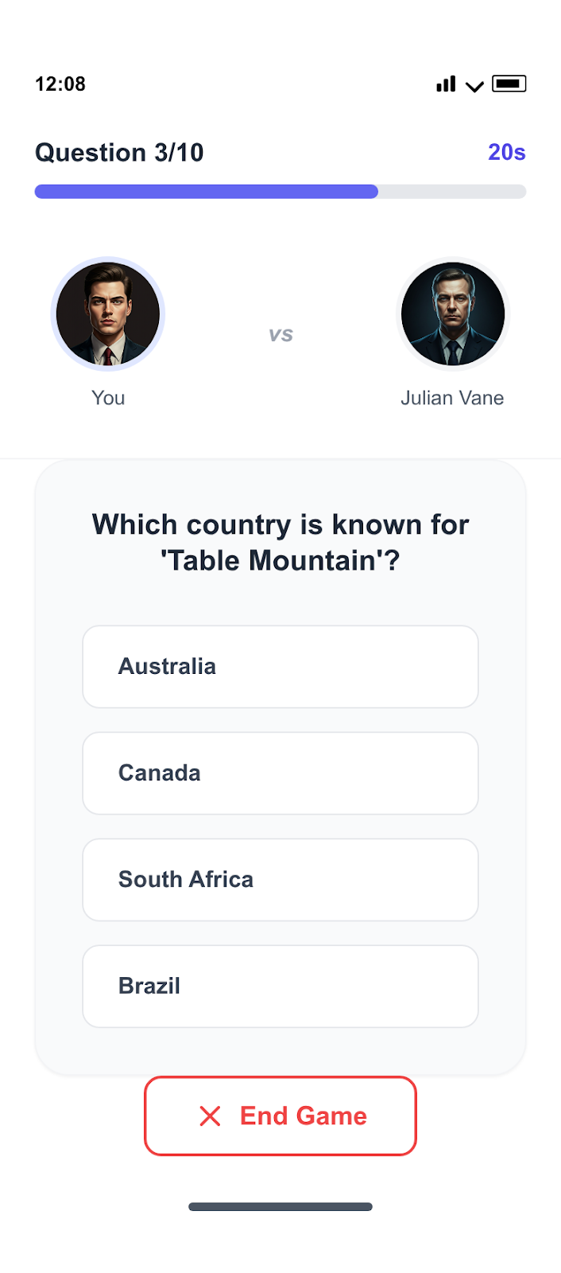Image resolution: width=561 pixels, height=1273 pixels.
Task: Tap the battery icon in status bar
Action: [x=509, y=84]
